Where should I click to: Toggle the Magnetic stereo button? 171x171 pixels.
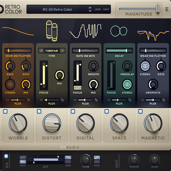(145, 66)
